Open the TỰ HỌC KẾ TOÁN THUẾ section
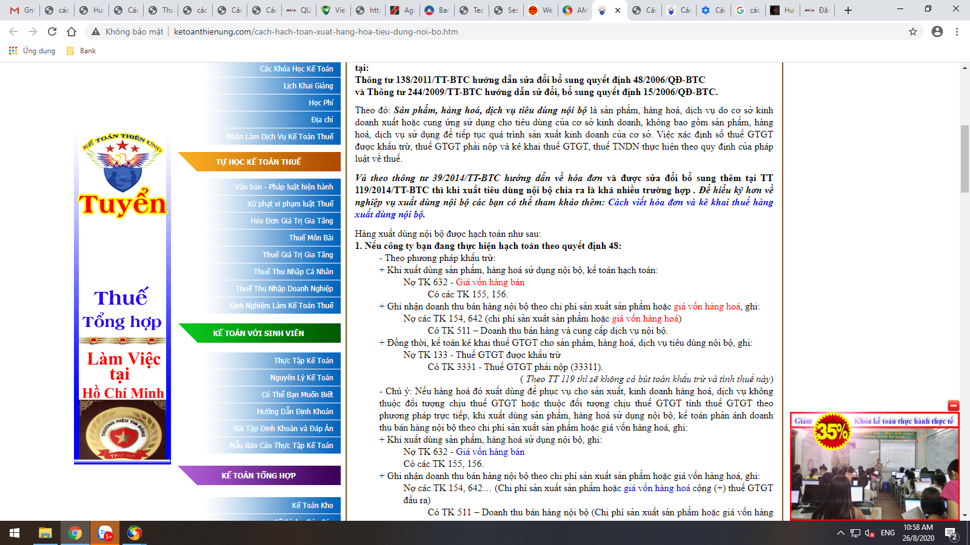The width and height of the screenshot is (970, 545). click(259, 162)
